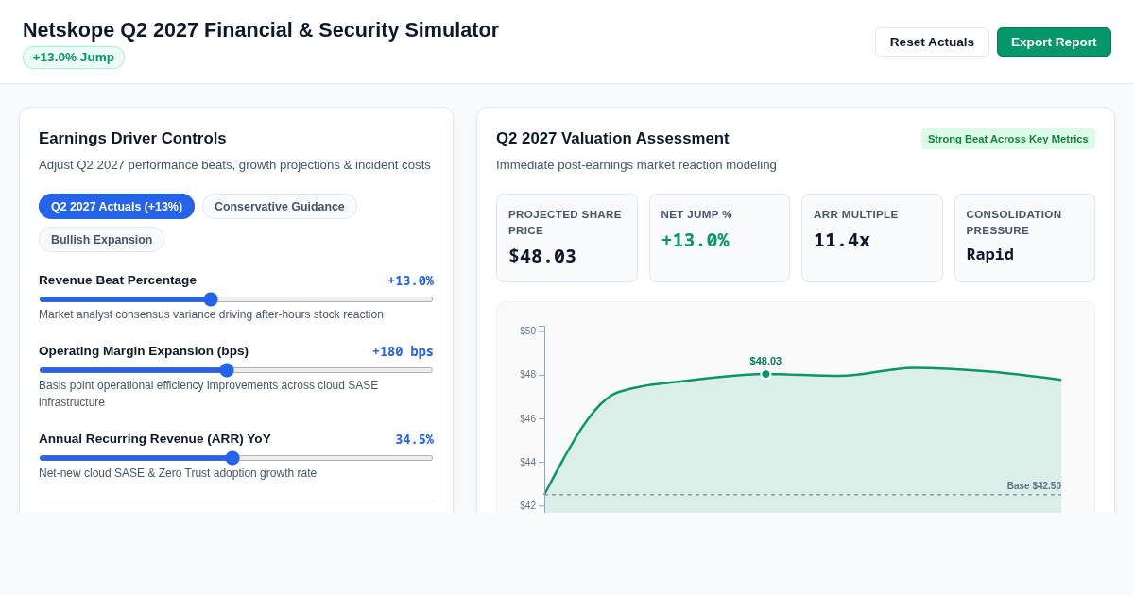Viewport: 1134px width, 595px height.
Task: Click the $50 axis label
Action: [x=527, y=331]
